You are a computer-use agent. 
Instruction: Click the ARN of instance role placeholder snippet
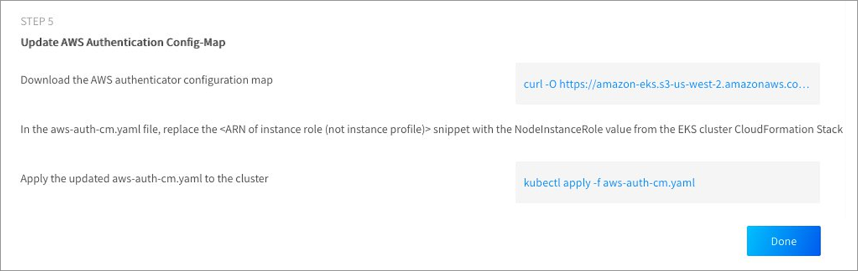pos(325,129)
